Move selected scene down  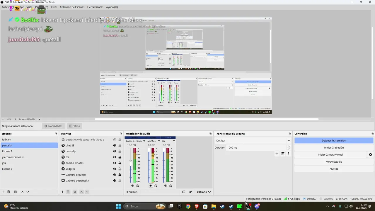coord(28,192)
